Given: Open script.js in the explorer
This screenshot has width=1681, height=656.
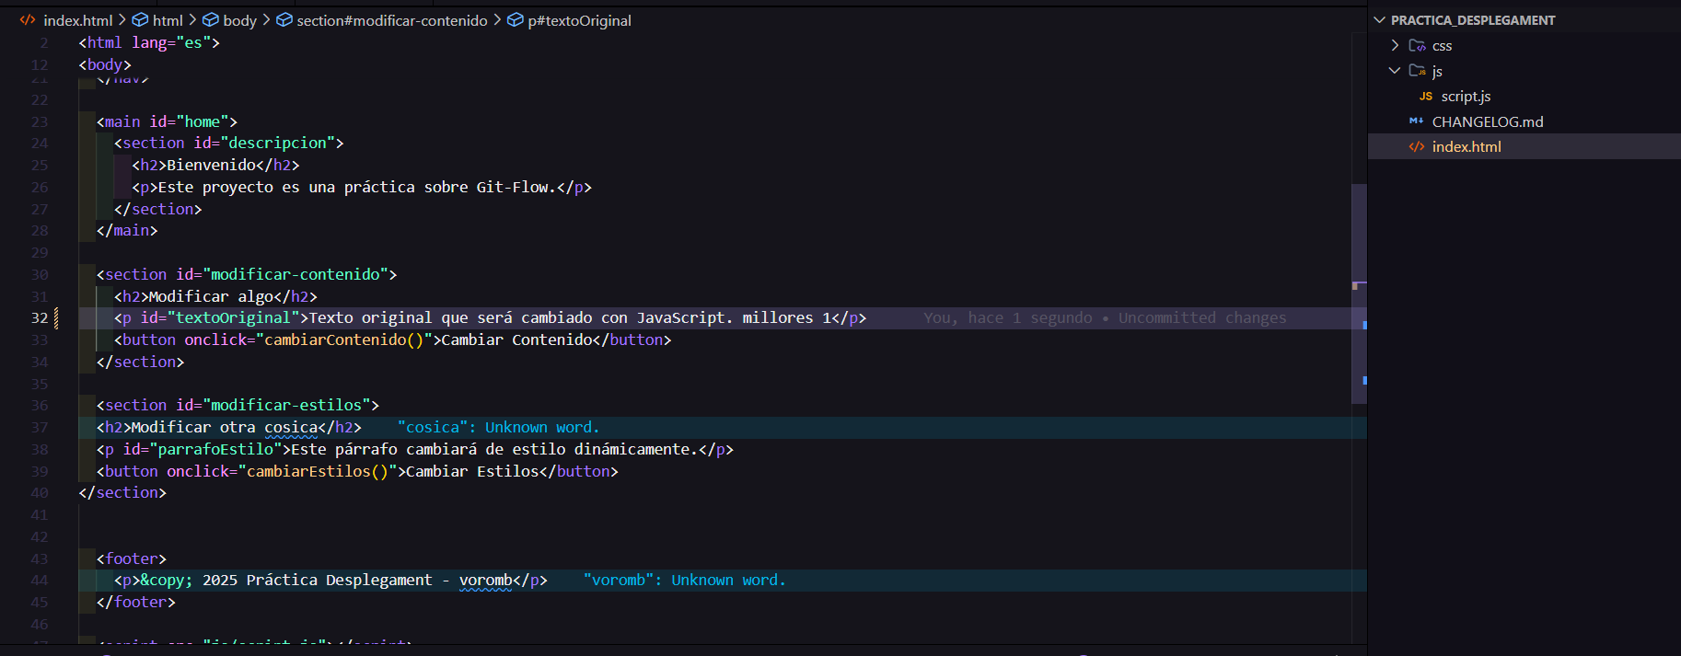Looking at the screenshot, I should [x=1466, y=97].
